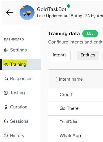Switch to the Entities tab
The image size is (103, 142).
tap(88, 55)
